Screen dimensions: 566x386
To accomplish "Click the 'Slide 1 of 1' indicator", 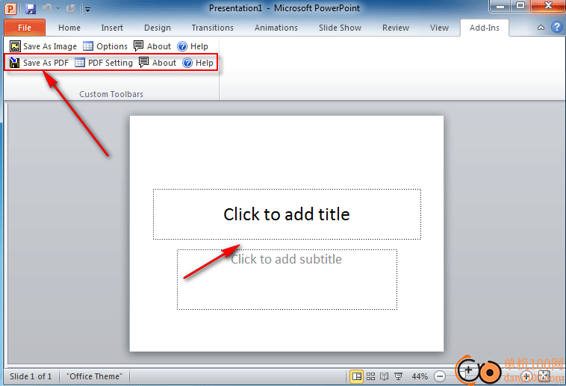I will click(x=31, y=376).
